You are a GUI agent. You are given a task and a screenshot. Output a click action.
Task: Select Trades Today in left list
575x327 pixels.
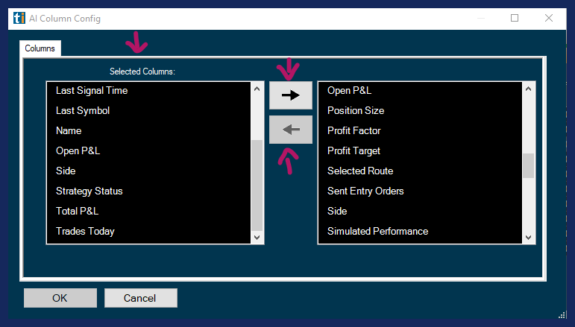click(x=85, y=232)
